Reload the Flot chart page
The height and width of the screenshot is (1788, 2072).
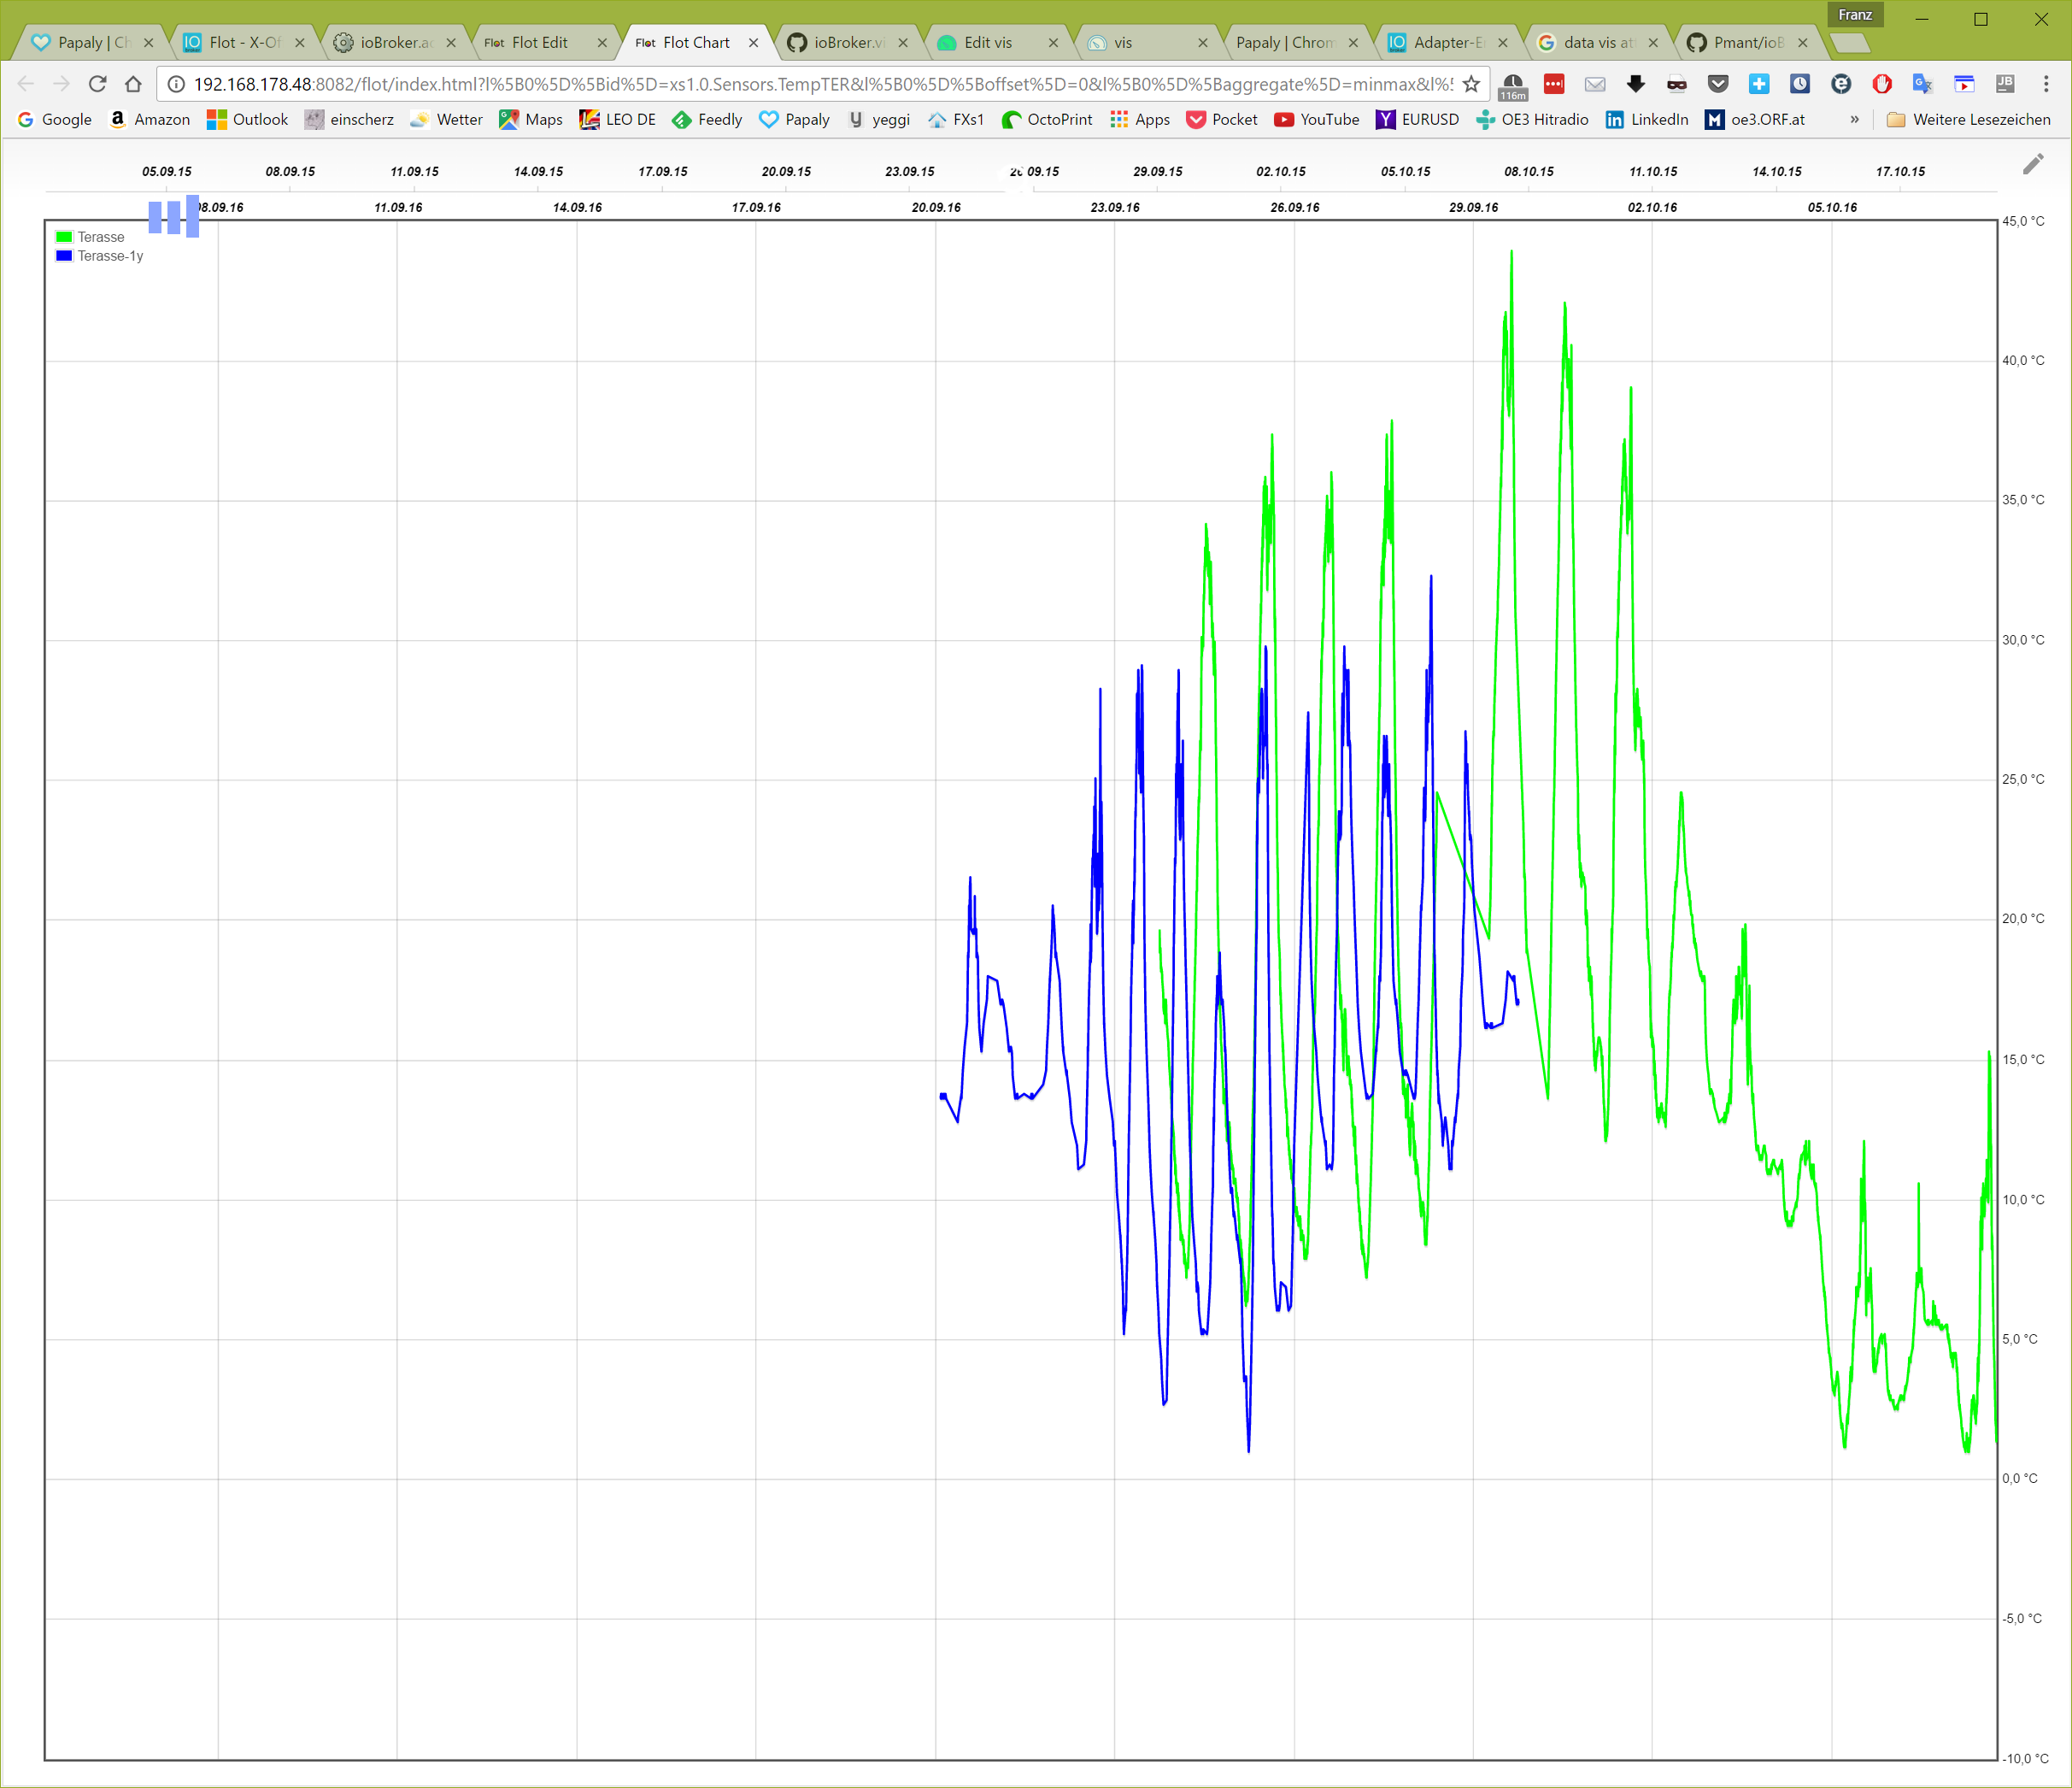point(97,84)
